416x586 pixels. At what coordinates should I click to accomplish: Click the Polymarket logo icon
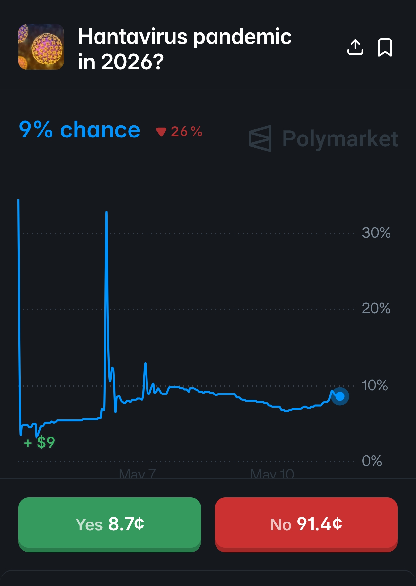(260, 138)
